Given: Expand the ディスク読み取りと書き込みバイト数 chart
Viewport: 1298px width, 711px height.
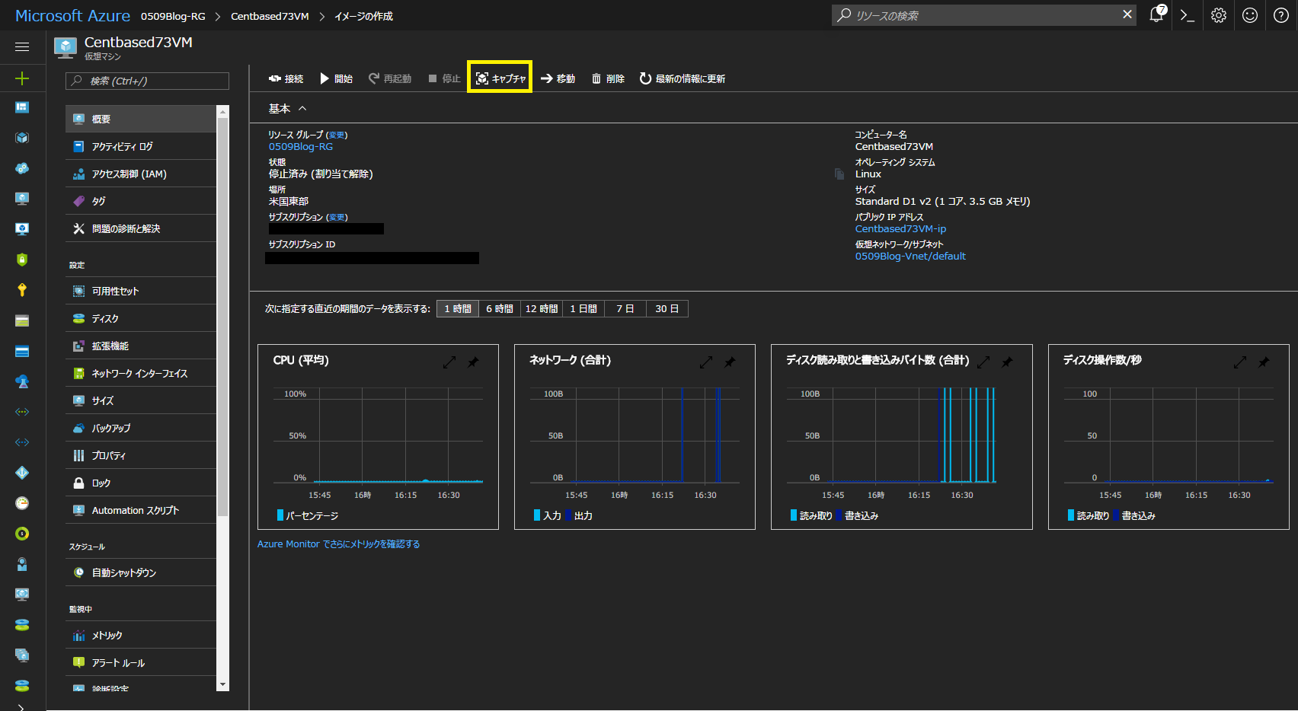Looking at the screenshot, I should [983, 362].
